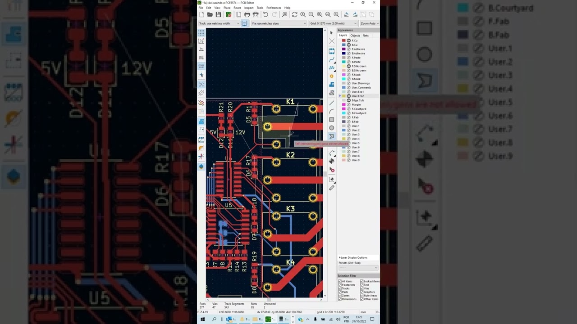Rotate counterclockwise icon in toolbar
This screenshot has width=577, height=324.
point(347,15)
